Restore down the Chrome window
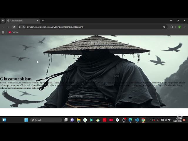Image resolution: width=188 pixels, height=141 pixels. point(178,21)
